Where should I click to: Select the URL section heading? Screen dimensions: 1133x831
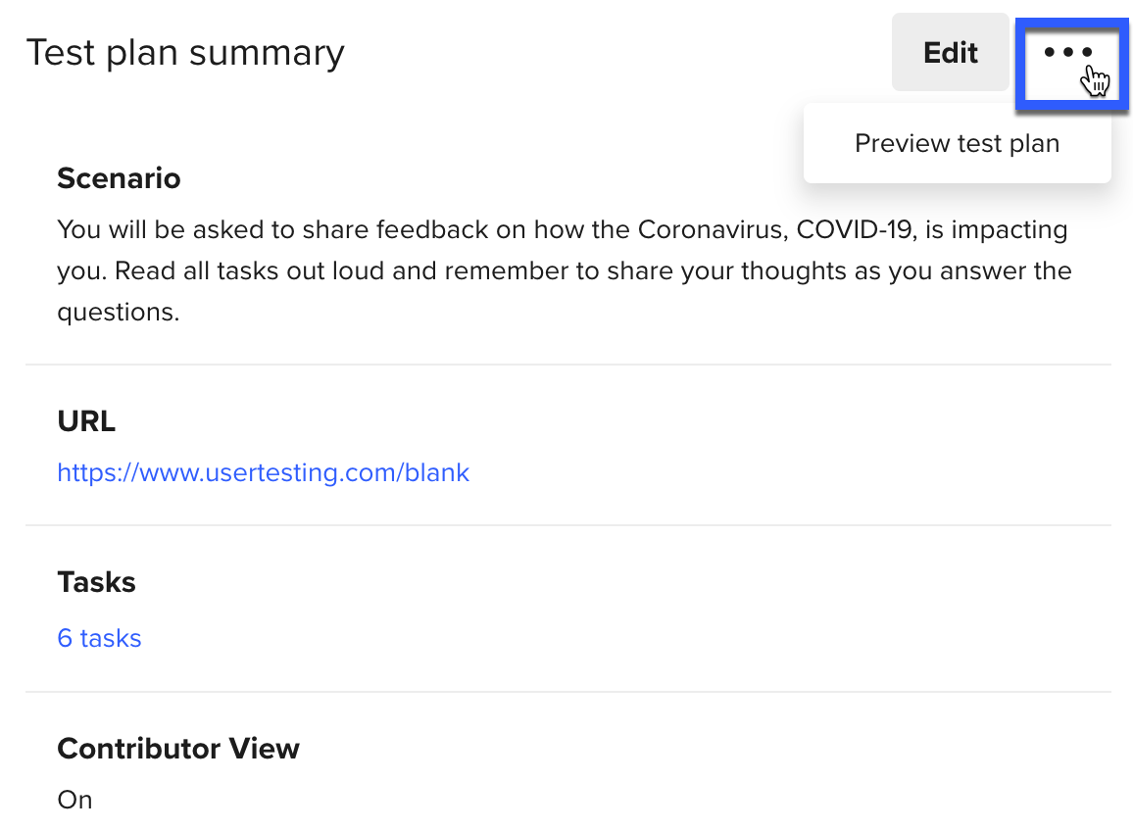86,421
